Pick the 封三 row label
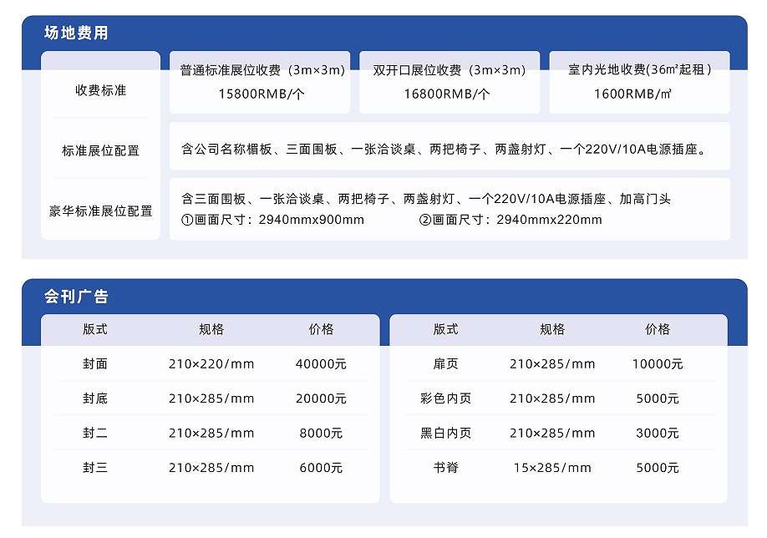The width and height of the screenshot is (767, 538). (95, 468)
